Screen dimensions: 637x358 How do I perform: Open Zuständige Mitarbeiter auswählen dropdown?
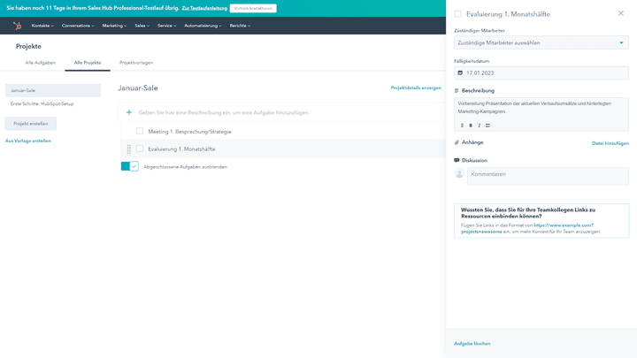(x=541, y=42)
